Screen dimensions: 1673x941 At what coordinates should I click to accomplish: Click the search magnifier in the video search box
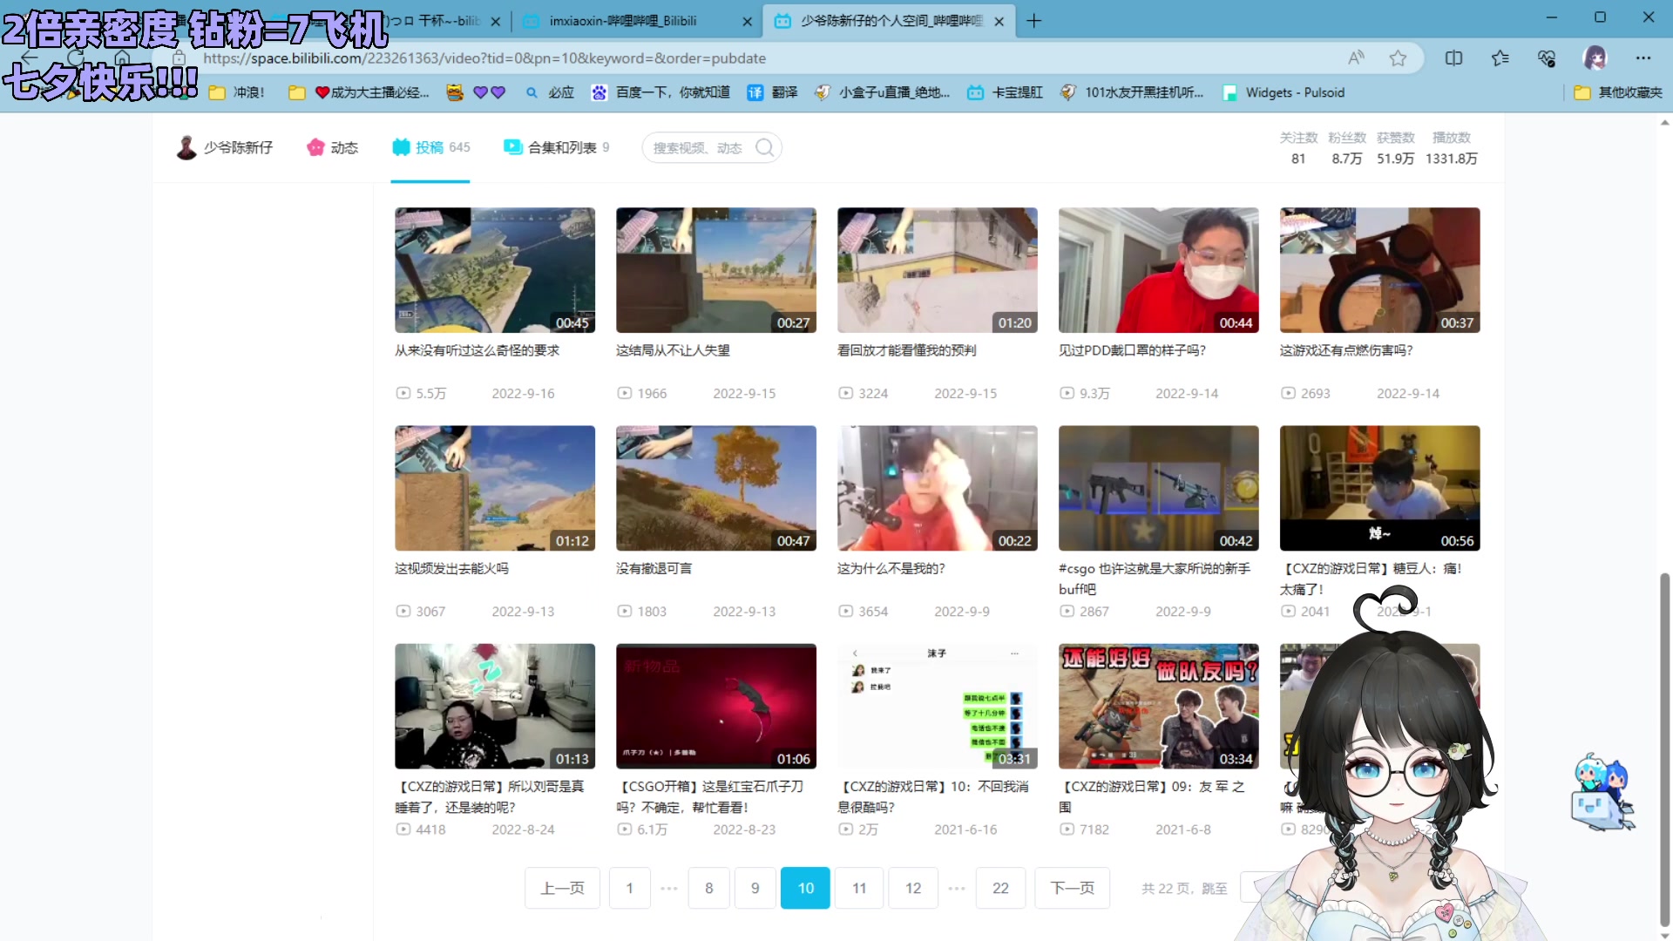coord(764,147)
